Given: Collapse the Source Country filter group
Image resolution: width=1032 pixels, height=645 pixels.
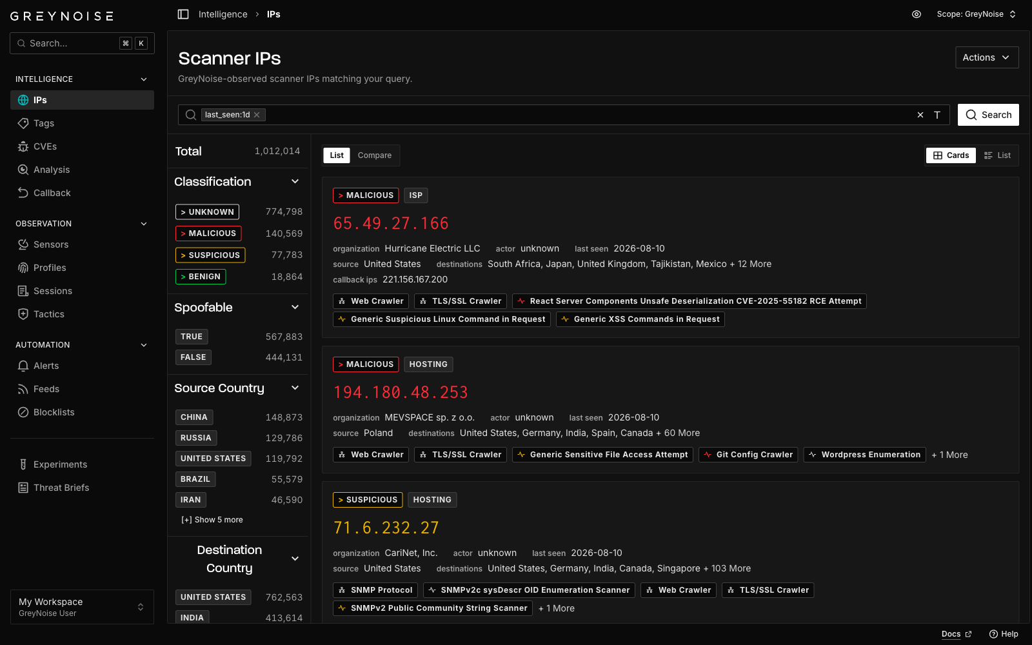Looking at the screenshot, I should tap(295, 388).
